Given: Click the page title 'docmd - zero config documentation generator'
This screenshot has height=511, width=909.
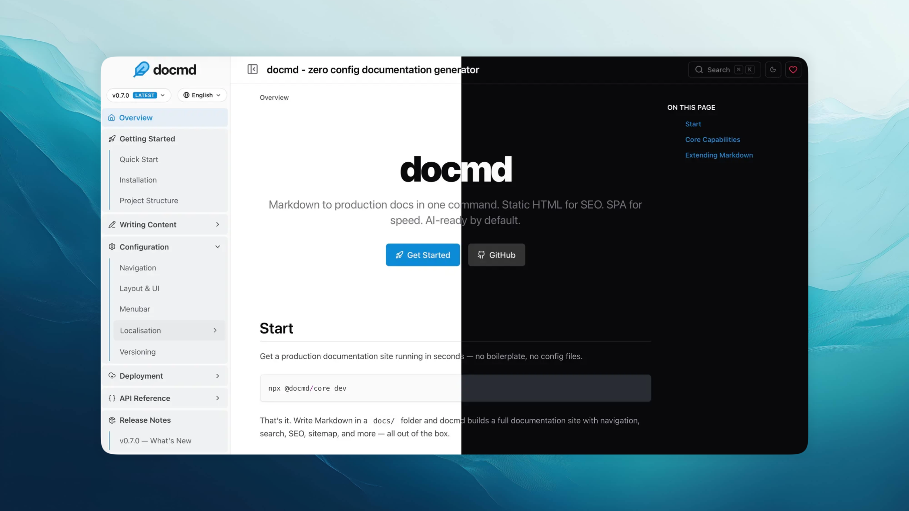Looking at the screenshot, I should click(x=373, y=70).
